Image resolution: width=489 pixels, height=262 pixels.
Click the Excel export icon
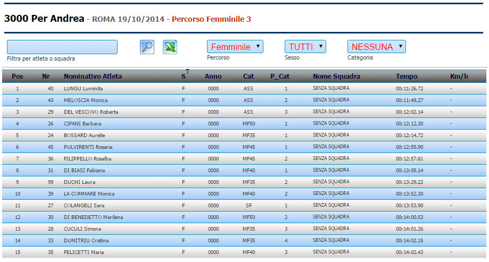170,47
